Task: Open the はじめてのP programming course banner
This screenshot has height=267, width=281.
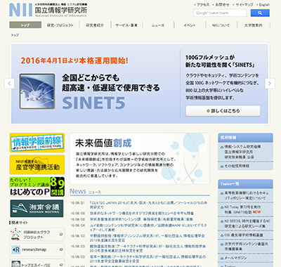Action: point(37,187)
